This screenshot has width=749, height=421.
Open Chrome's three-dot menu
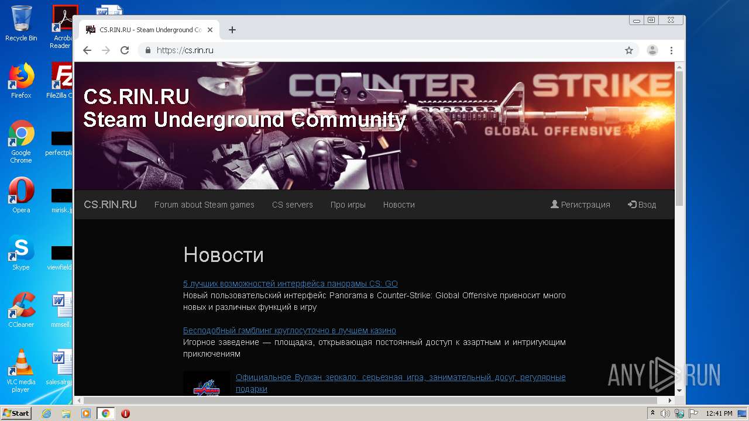click(x=671, y=50)
